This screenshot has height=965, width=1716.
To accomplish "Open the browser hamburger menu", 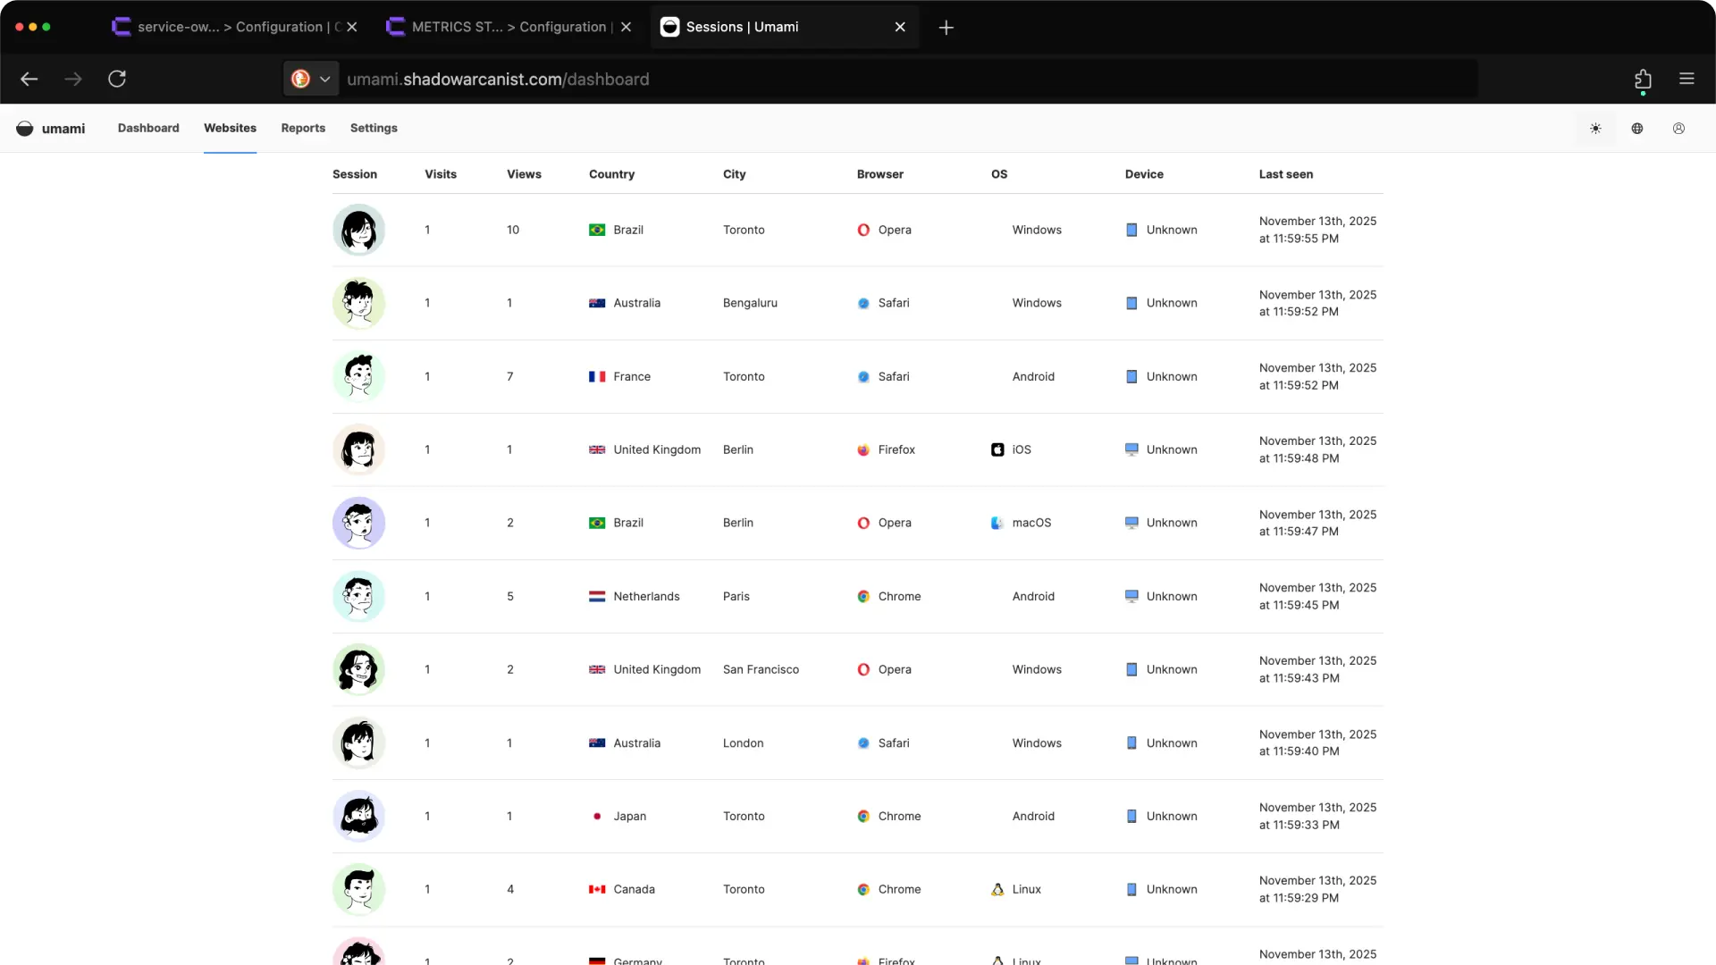I will pyautogui.click(x=1687, y=80).
